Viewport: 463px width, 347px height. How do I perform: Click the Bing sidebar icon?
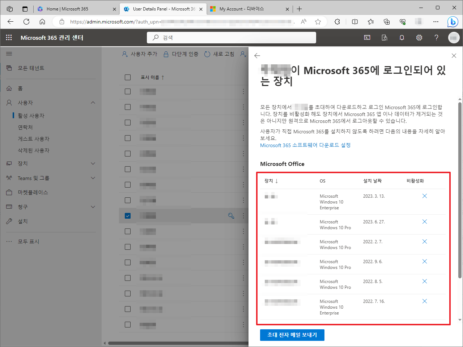coord(453,22)
